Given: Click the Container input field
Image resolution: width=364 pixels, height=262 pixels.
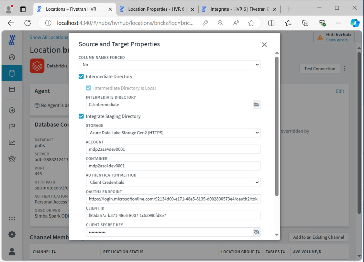Looking at the screenshot, I should click(173, 166).
